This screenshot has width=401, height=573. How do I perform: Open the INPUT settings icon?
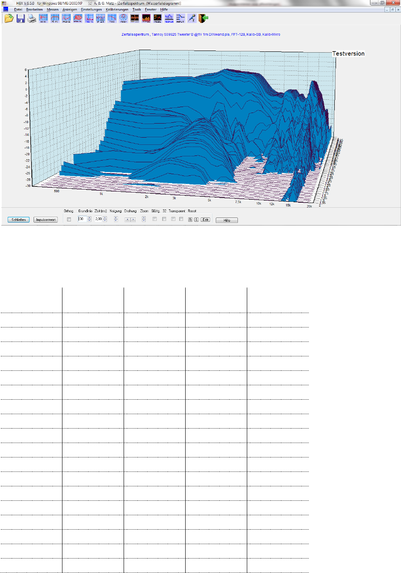(x=181, y=18)
